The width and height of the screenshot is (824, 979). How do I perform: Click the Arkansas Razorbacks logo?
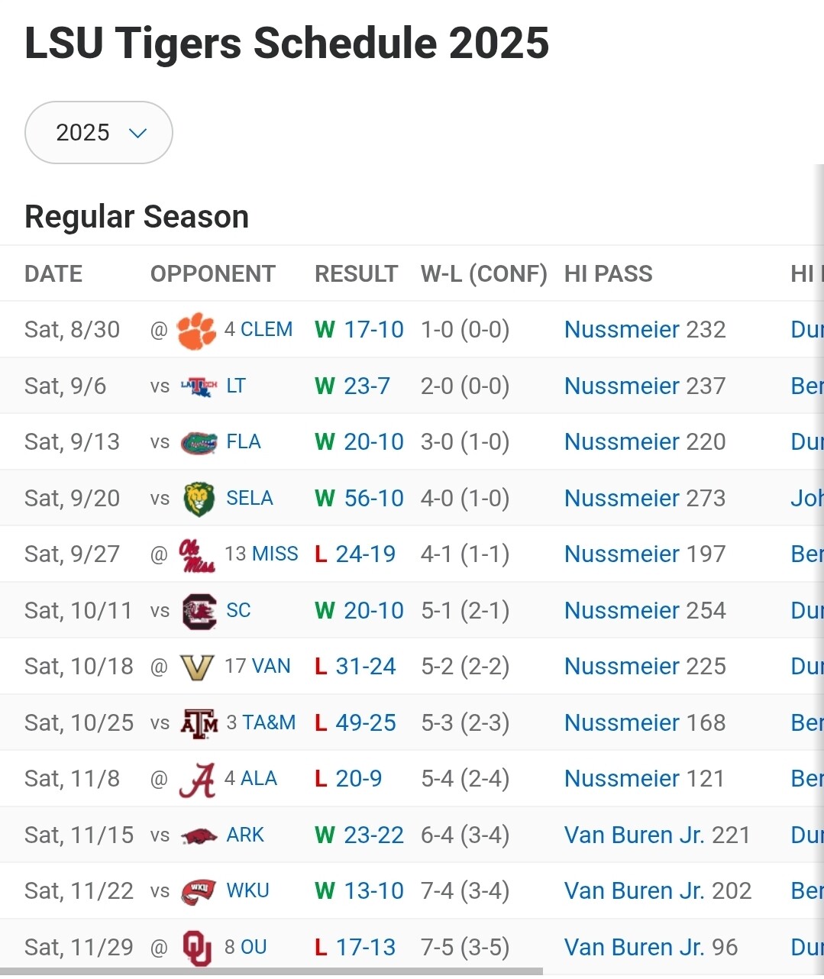(x=199, y=835)
